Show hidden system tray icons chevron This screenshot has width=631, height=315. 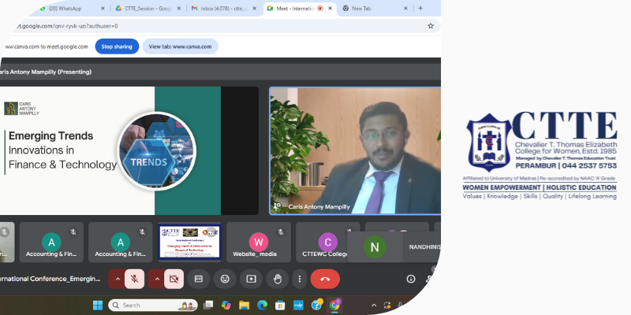(373, 306)
